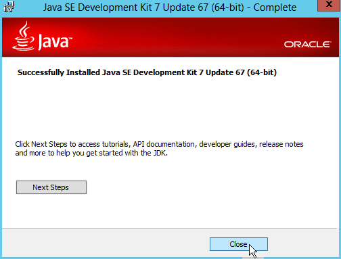Close the window using the title bar X
The image size is (341, 259).
[329, 5]
